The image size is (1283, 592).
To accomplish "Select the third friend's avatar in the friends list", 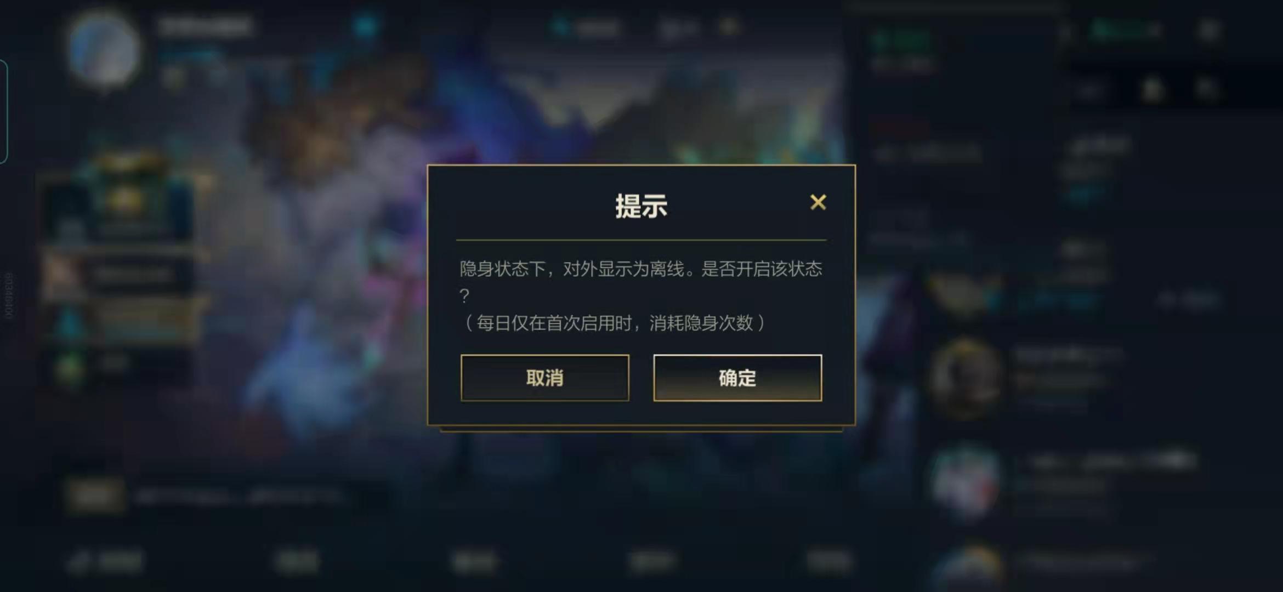I will 966,483.
